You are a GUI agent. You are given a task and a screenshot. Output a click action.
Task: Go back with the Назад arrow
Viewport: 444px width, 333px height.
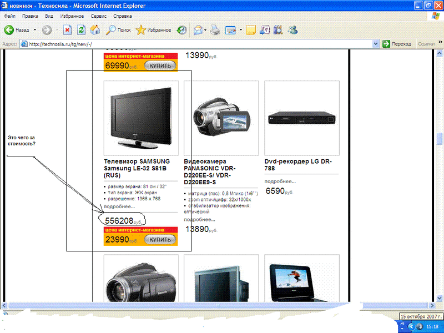tap(17, 30)
